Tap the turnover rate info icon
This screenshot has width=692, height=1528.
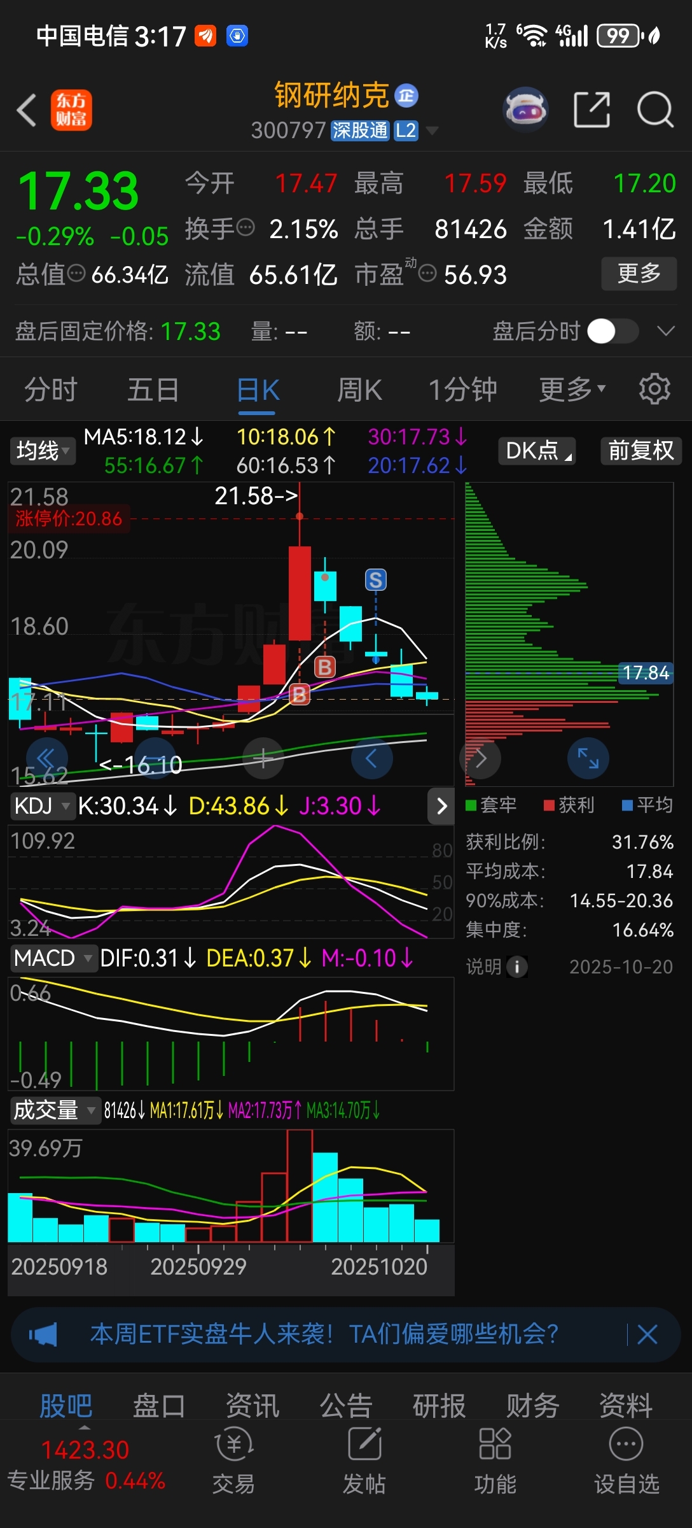(246, 227)
